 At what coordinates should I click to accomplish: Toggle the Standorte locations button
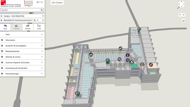point(17,27)
